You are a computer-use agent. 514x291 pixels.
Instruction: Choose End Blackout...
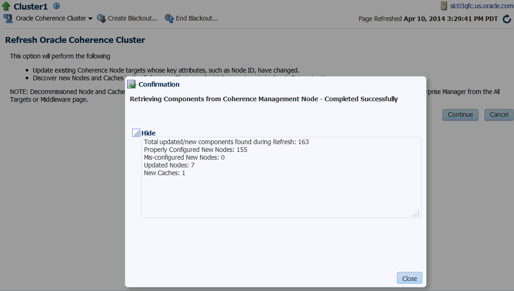197,18
